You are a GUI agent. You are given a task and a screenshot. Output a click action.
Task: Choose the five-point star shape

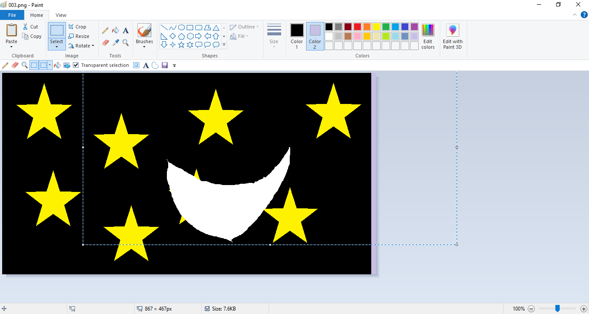pyautogui.click(x=182, y=45)
